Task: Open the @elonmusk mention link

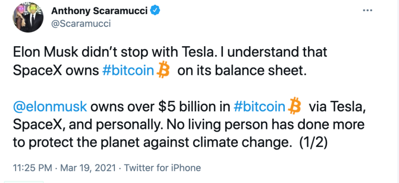Action: click(x=50, y=107)
